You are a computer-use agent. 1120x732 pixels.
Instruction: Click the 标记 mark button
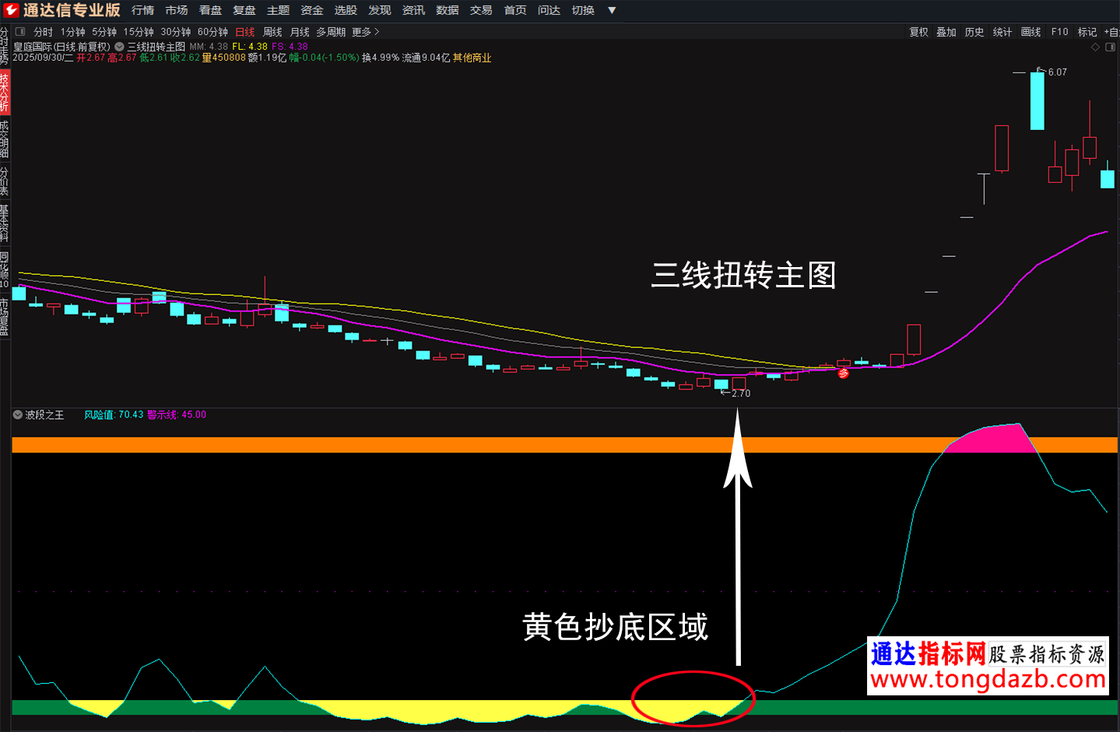coord(1087,32)
